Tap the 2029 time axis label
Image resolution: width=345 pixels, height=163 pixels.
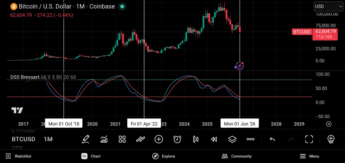point(299,124)
